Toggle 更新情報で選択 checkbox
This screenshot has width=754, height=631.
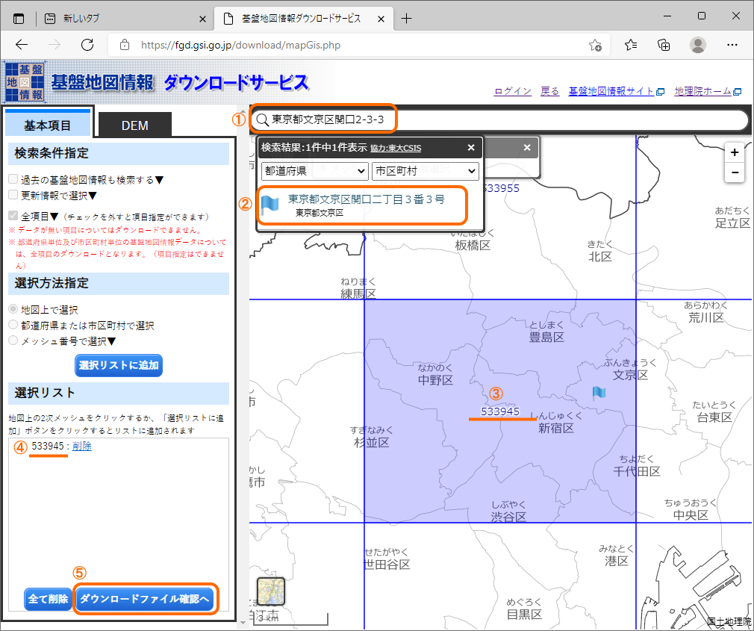click(x=13, y=195)
